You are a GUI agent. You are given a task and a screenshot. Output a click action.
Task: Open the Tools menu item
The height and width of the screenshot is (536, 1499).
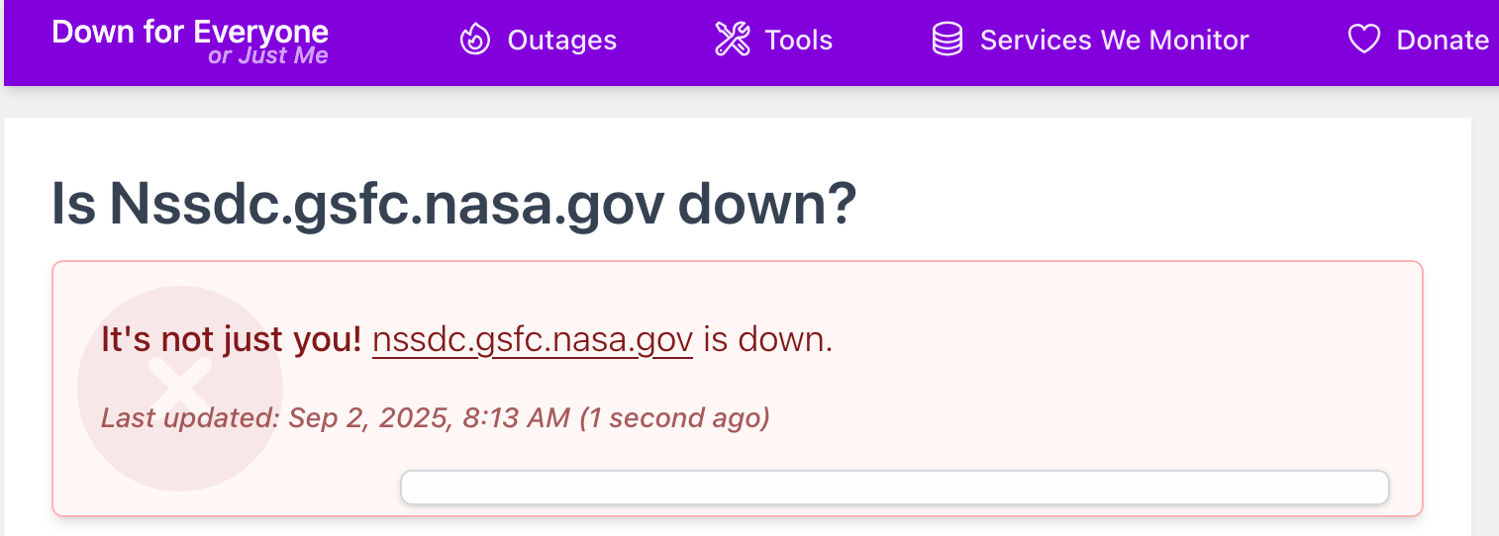(798, 41)
